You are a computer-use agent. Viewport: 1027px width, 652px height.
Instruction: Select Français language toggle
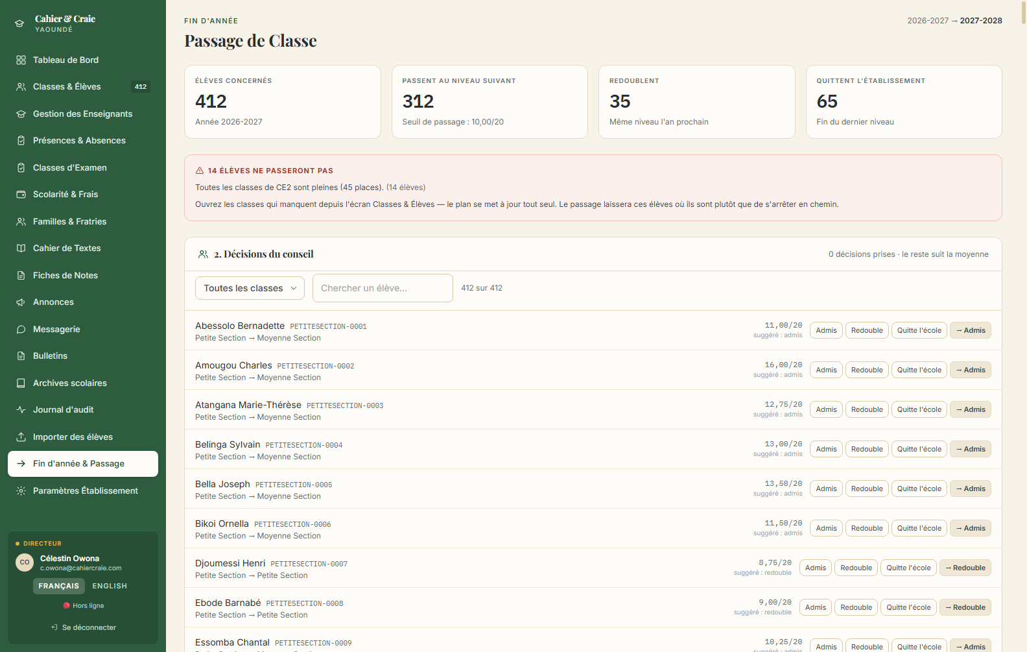(x=59, y=586)
